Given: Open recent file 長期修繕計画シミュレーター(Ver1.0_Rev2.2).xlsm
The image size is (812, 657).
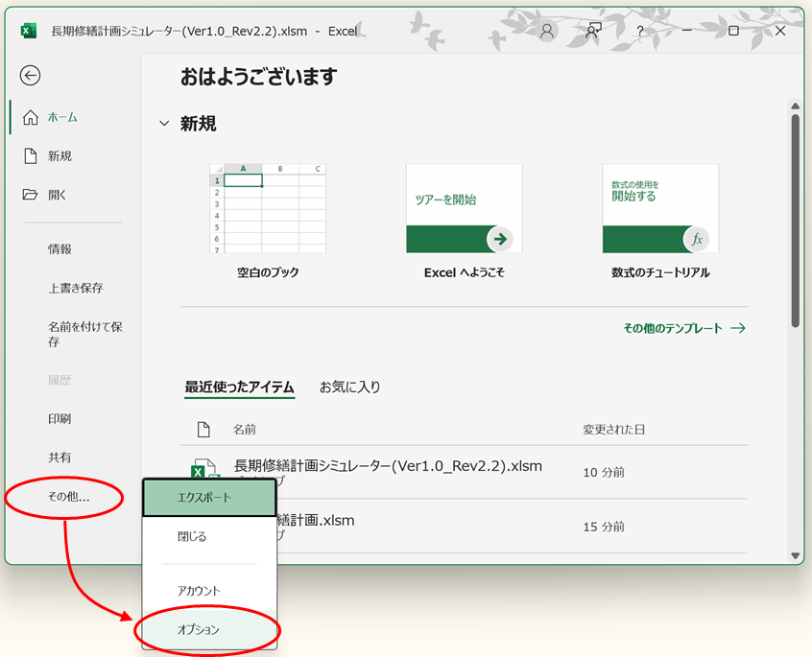Looking at the screenshot, I should (x=388, y=466).
